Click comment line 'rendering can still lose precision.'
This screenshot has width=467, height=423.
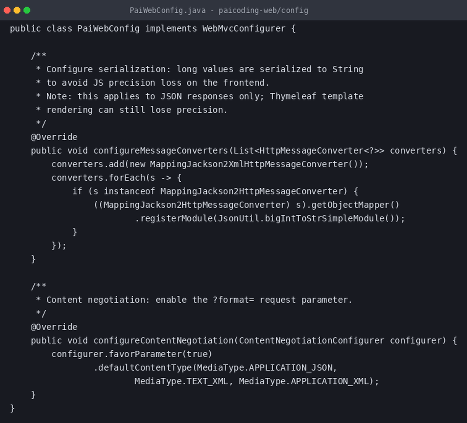click(x=137, y=110)
